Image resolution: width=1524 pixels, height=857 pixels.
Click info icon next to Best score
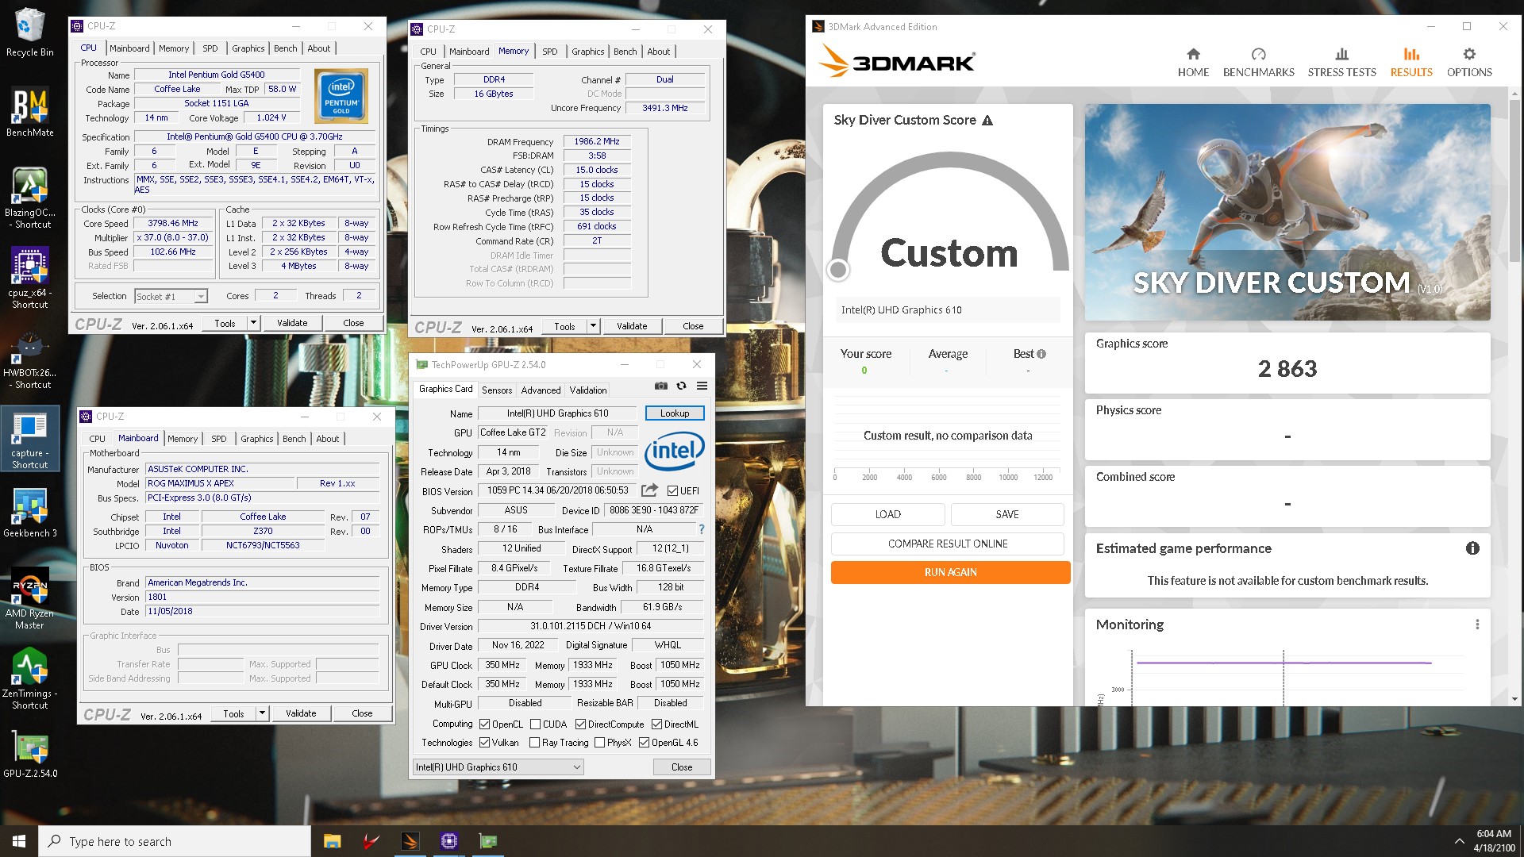1041,354
